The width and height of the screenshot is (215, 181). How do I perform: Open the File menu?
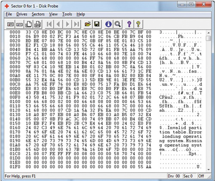pos(9,14)
